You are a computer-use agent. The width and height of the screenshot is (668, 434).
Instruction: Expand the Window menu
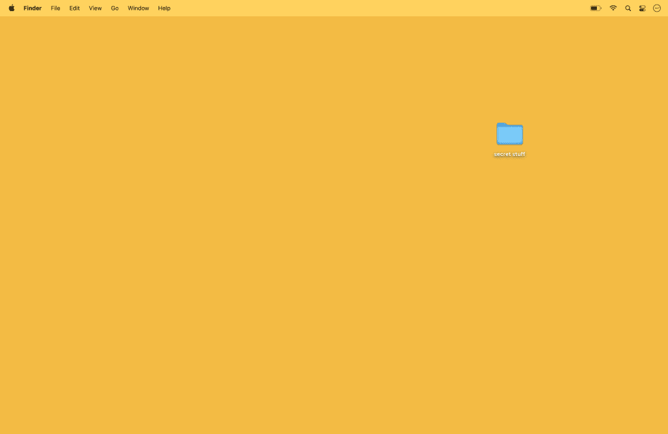(x=138, y=8)
